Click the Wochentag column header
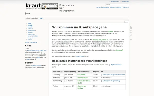154x96 pixels. (58, 72)
